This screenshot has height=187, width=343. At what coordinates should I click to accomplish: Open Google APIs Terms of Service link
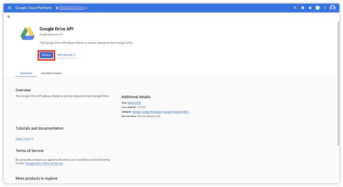click(44, 164)
